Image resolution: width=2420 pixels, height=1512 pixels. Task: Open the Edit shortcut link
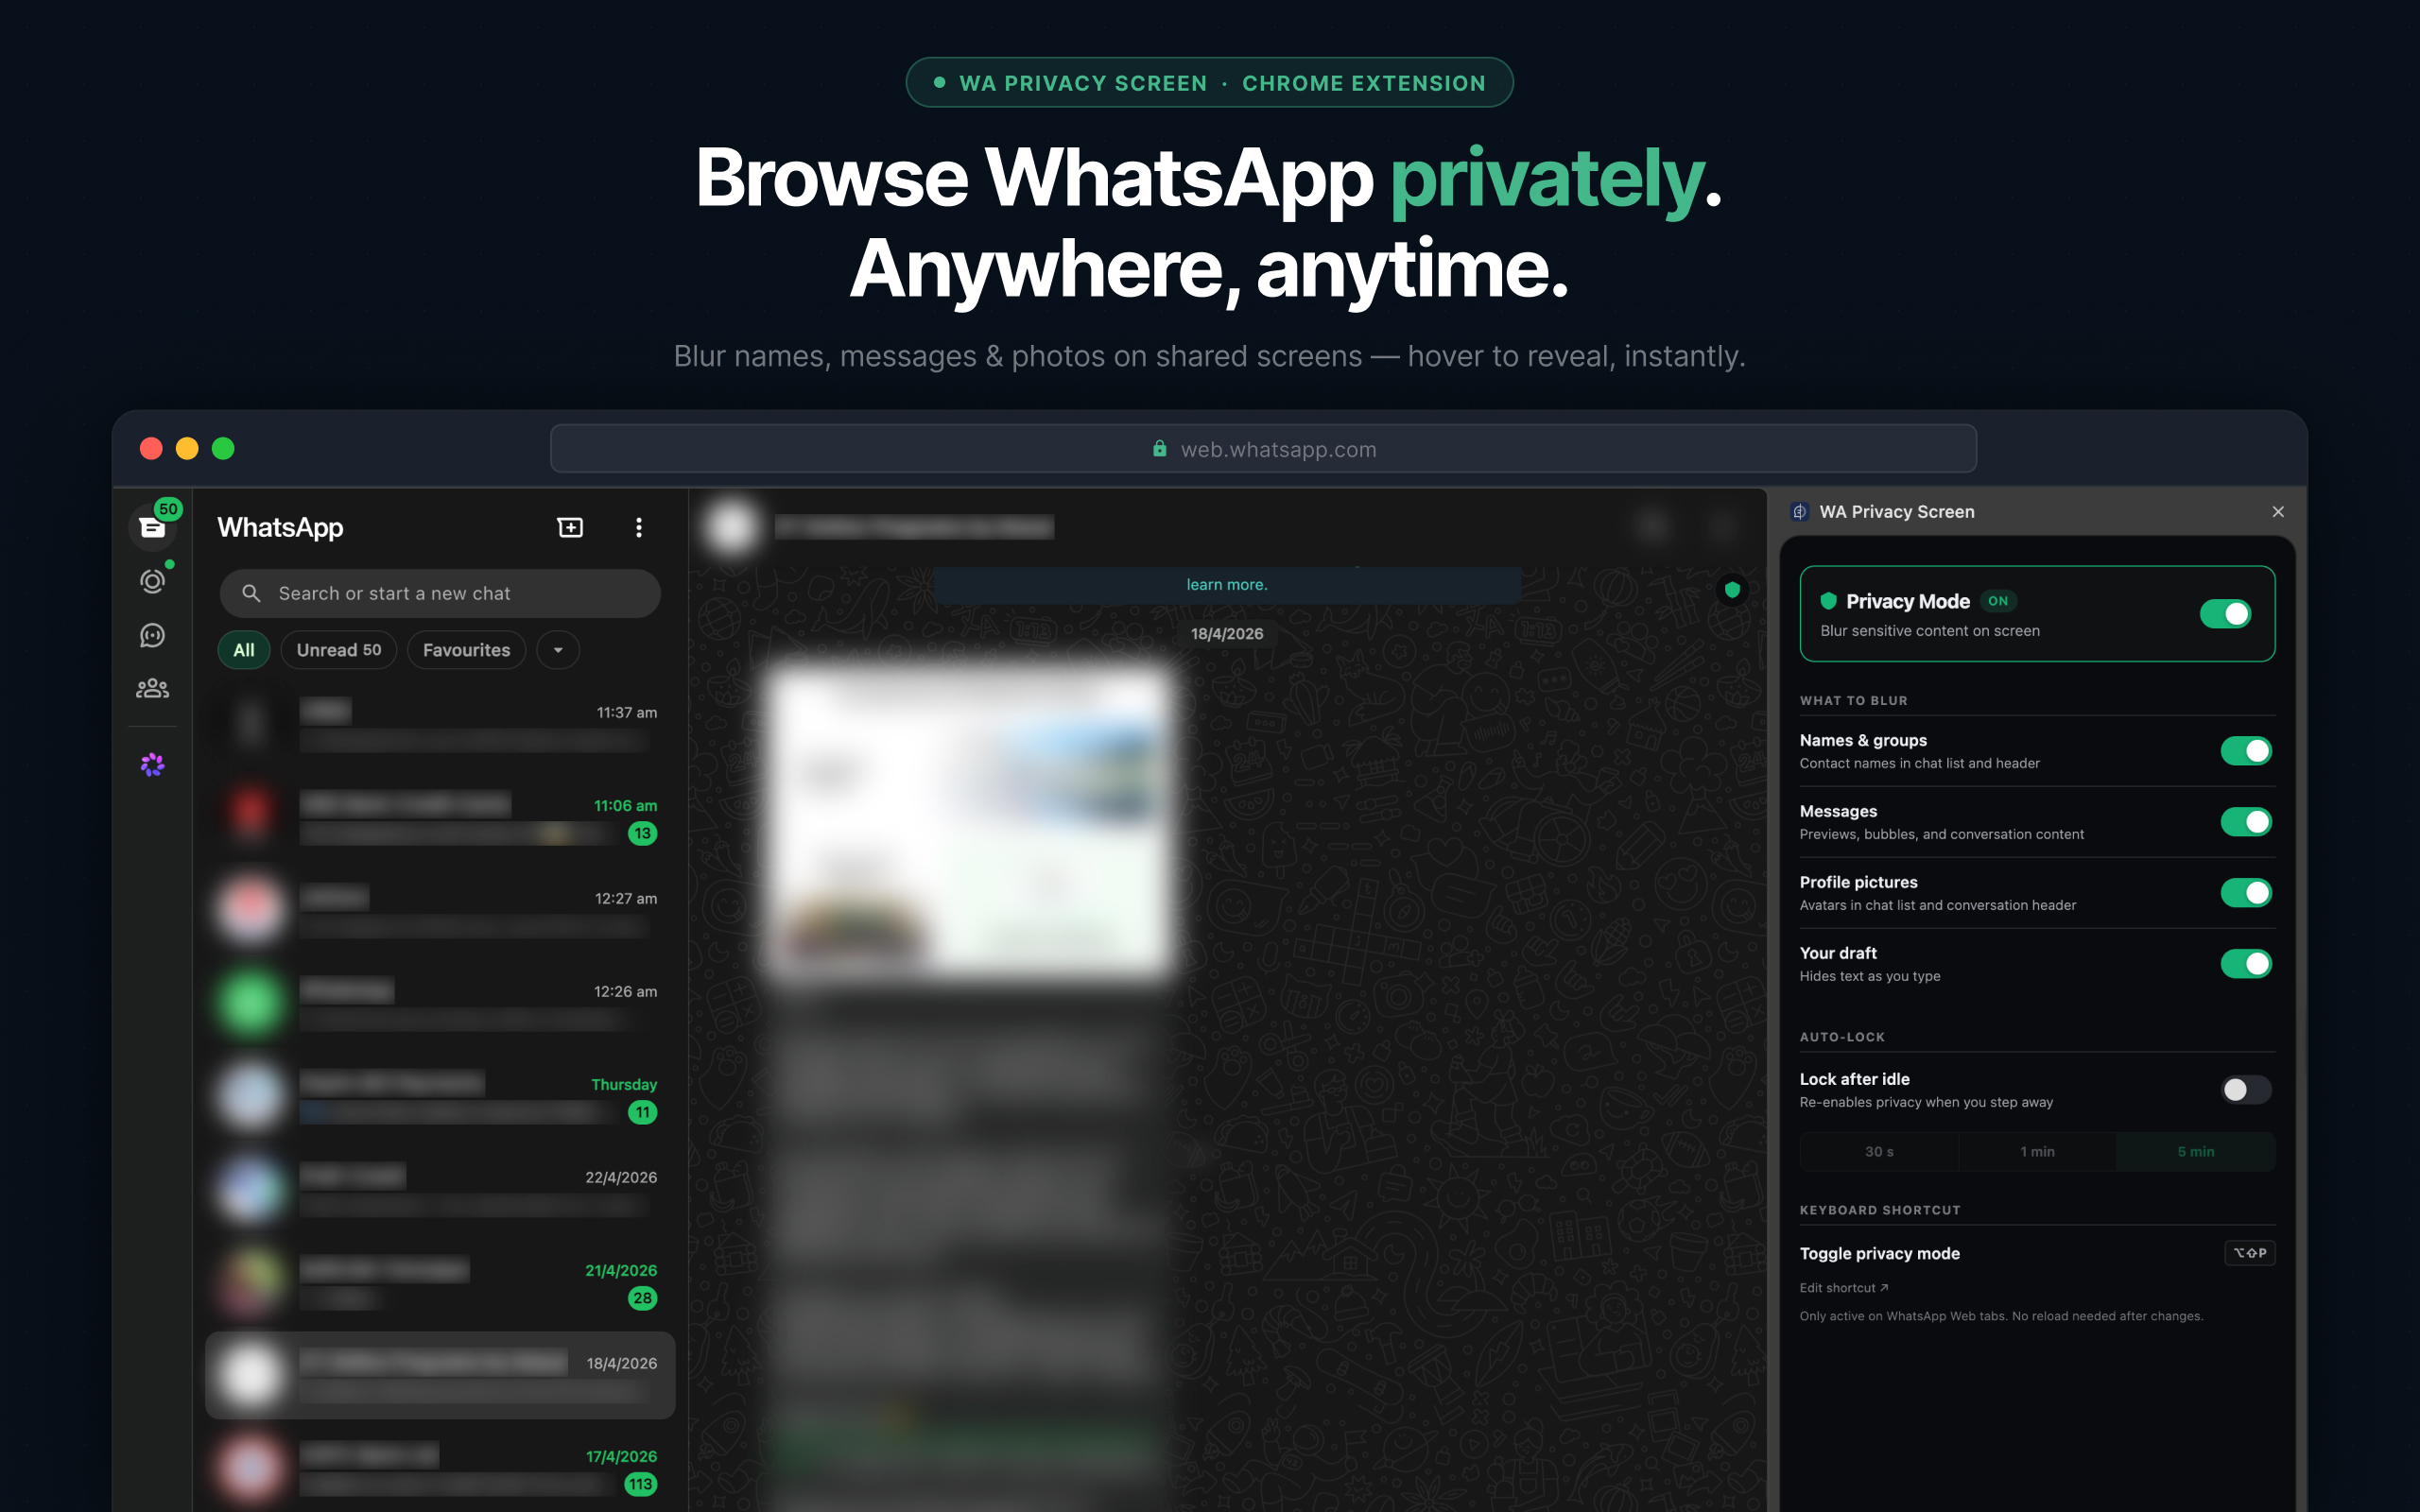pos(1844,1288)
